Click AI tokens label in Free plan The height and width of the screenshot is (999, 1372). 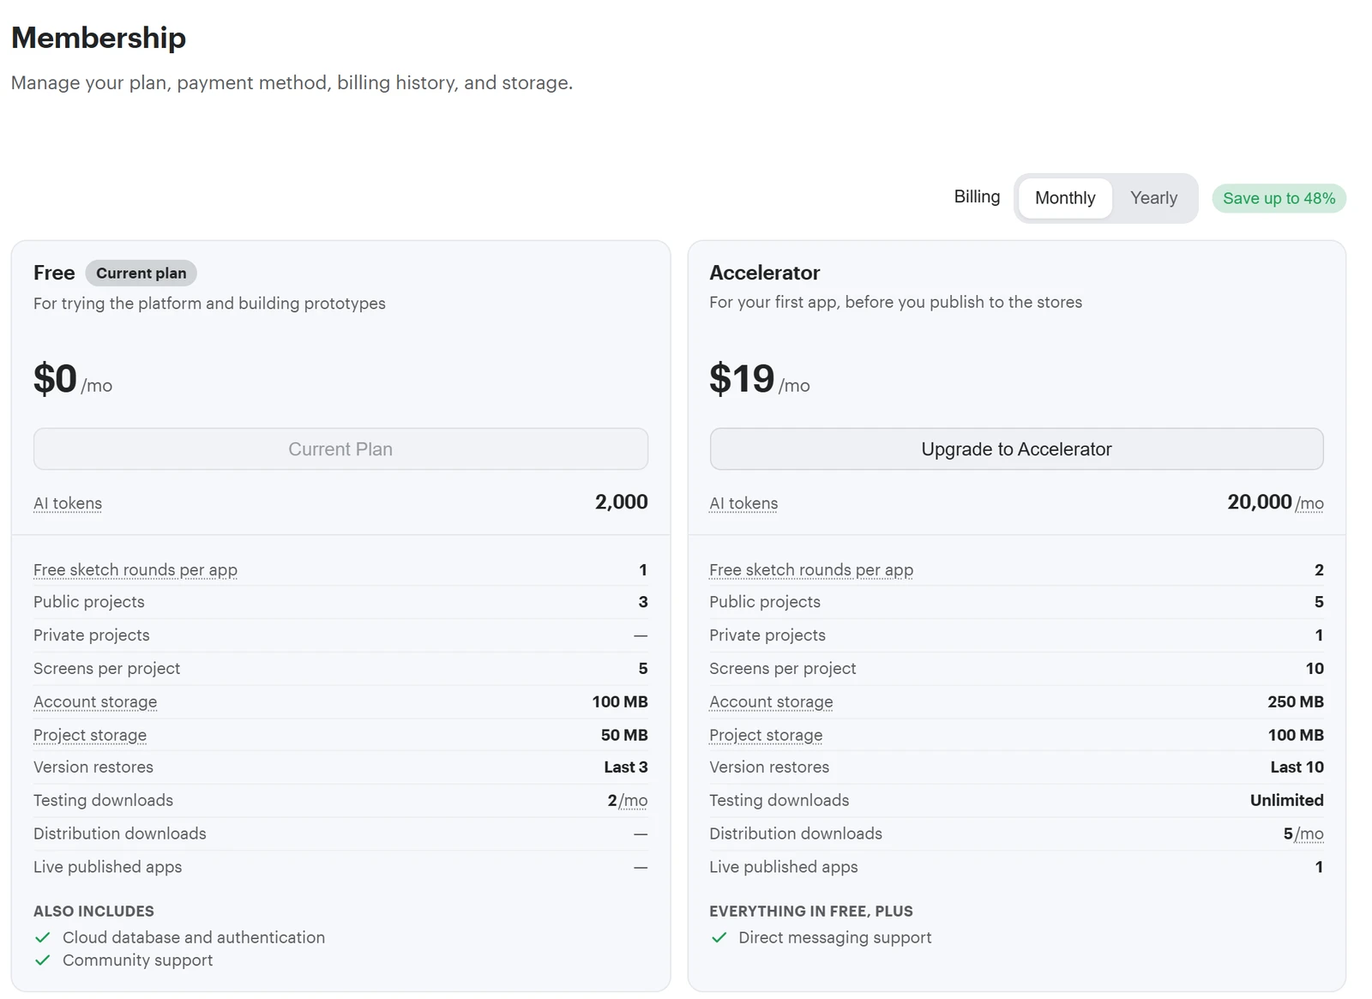[68, 503]
